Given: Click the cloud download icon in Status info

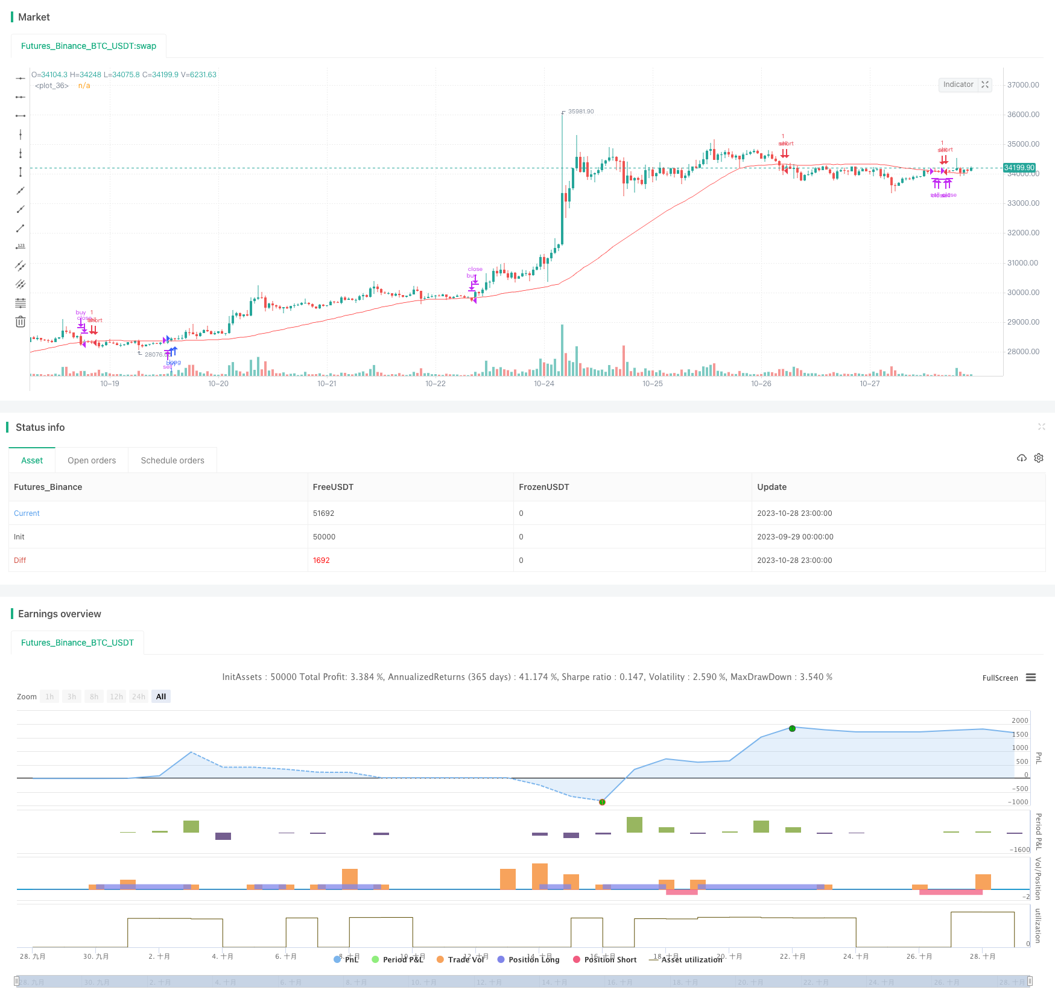Looking at the screenshot, I should (1022, 458).
